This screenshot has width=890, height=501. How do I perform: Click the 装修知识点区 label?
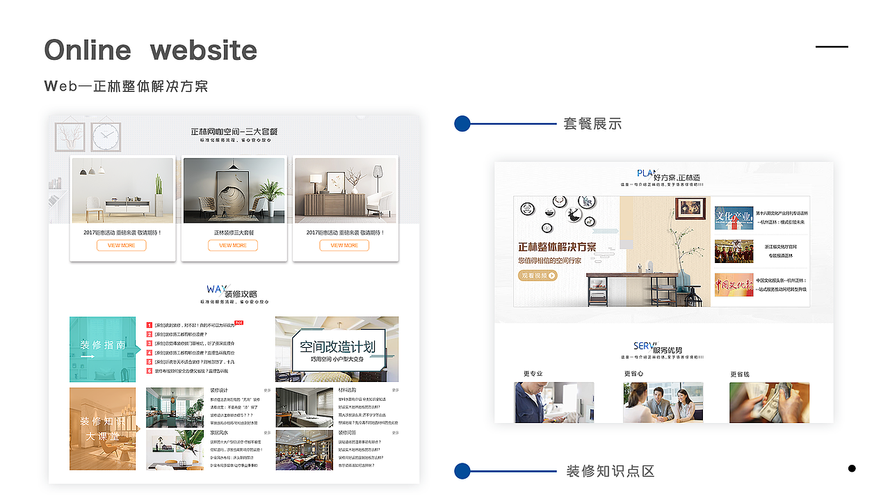point(610,471)
